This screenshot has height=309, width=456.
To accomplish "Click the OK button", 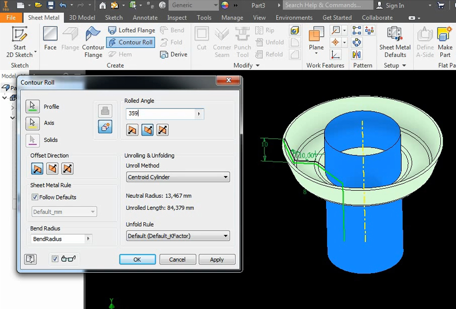I will 137,260.
